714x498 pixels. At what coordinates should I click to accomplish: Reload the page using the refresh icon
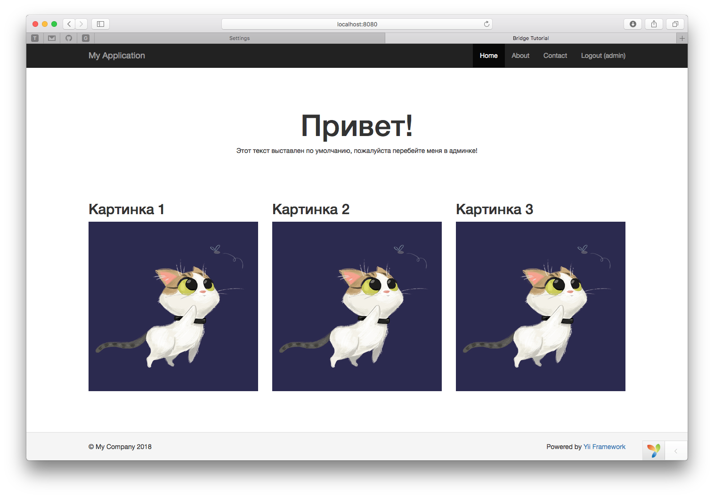pos(487,24)
